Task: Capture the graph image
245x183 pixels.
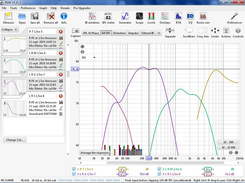Action: (x=75, y=33)
